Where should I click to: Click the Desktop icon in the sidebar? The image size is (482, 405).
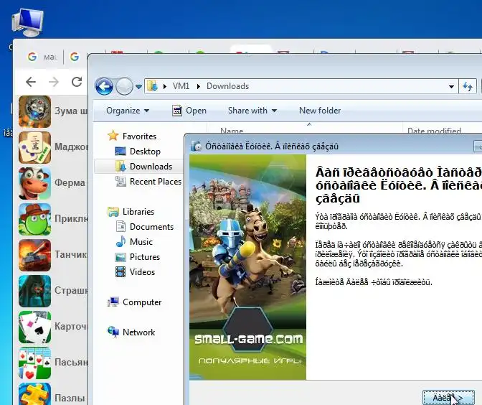pyautogui.click(x=120, y=151)
